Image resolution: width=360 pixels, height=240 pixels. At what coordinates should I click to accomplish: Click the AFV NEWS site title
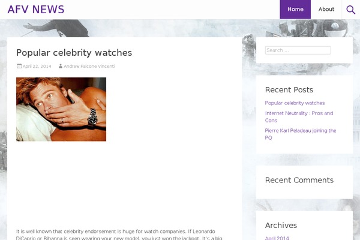tap(36, 10)
